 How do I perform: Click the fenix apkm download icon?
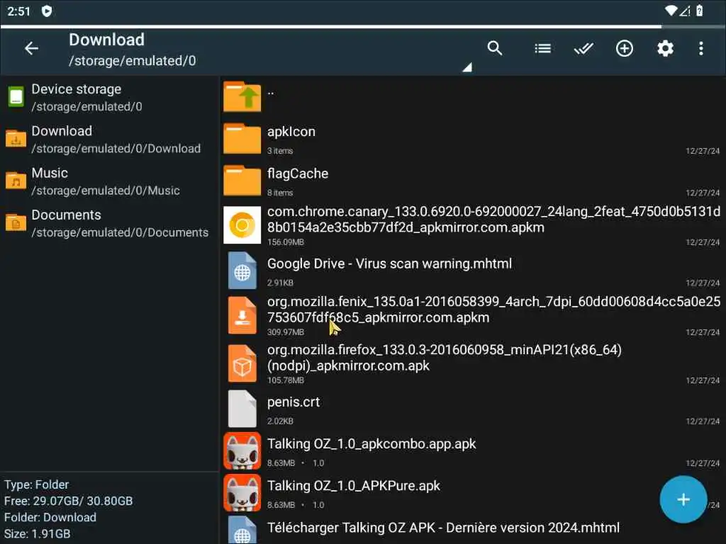point(242,315)
